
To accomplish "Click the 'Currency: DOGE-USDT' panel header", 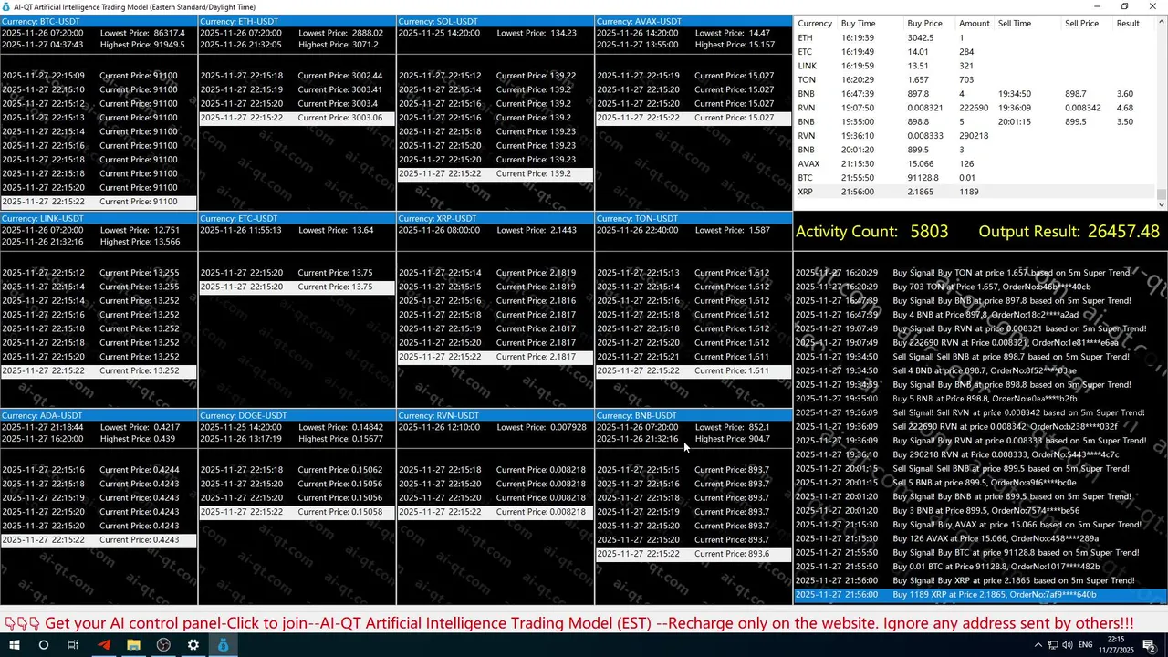I will pos(297,415).
